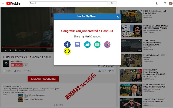This screenshot has height=108, width=173.
Task: Play the video
Action: (5, 50)
